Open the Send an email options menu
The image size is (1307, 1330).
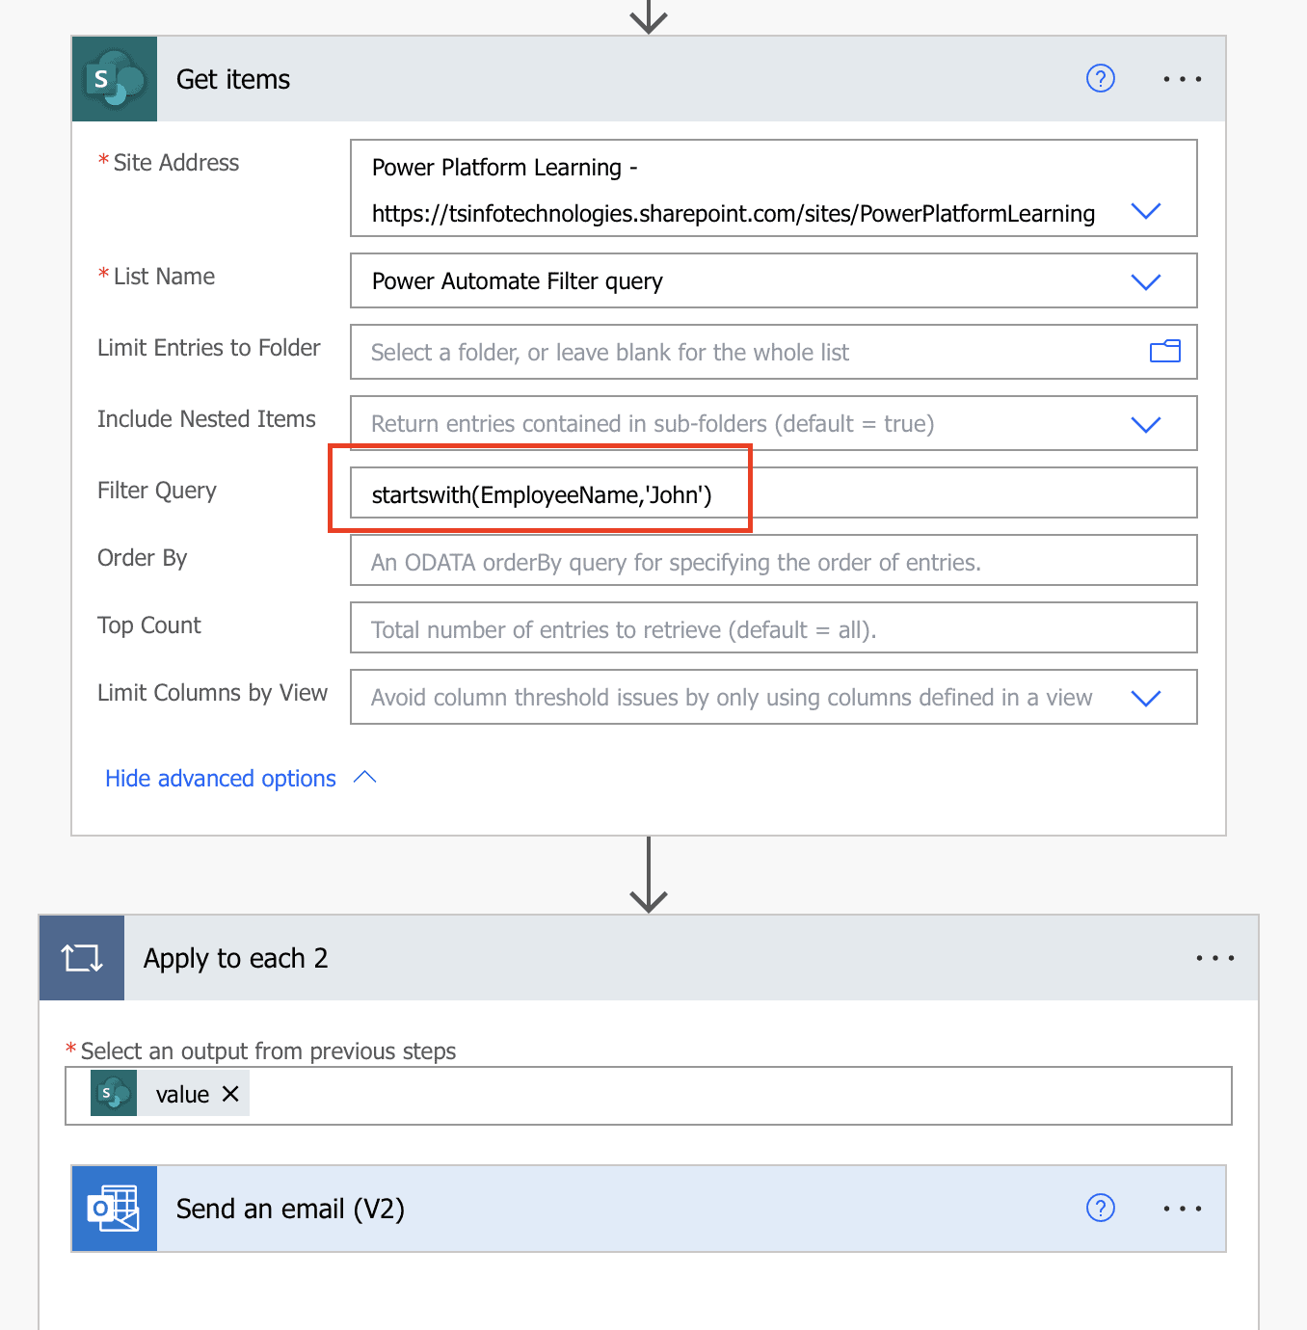[x=1182, y=1208]
